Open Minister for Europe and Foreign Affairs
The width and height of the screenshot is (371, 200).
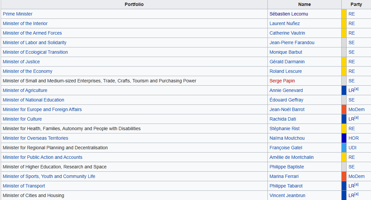pyautogui.click(x=42, y=109)
